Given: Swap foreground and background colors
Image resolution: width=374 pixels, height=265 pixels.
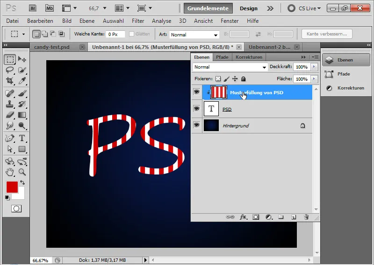Looking at the screenshot, I should [x=22, y=182].
